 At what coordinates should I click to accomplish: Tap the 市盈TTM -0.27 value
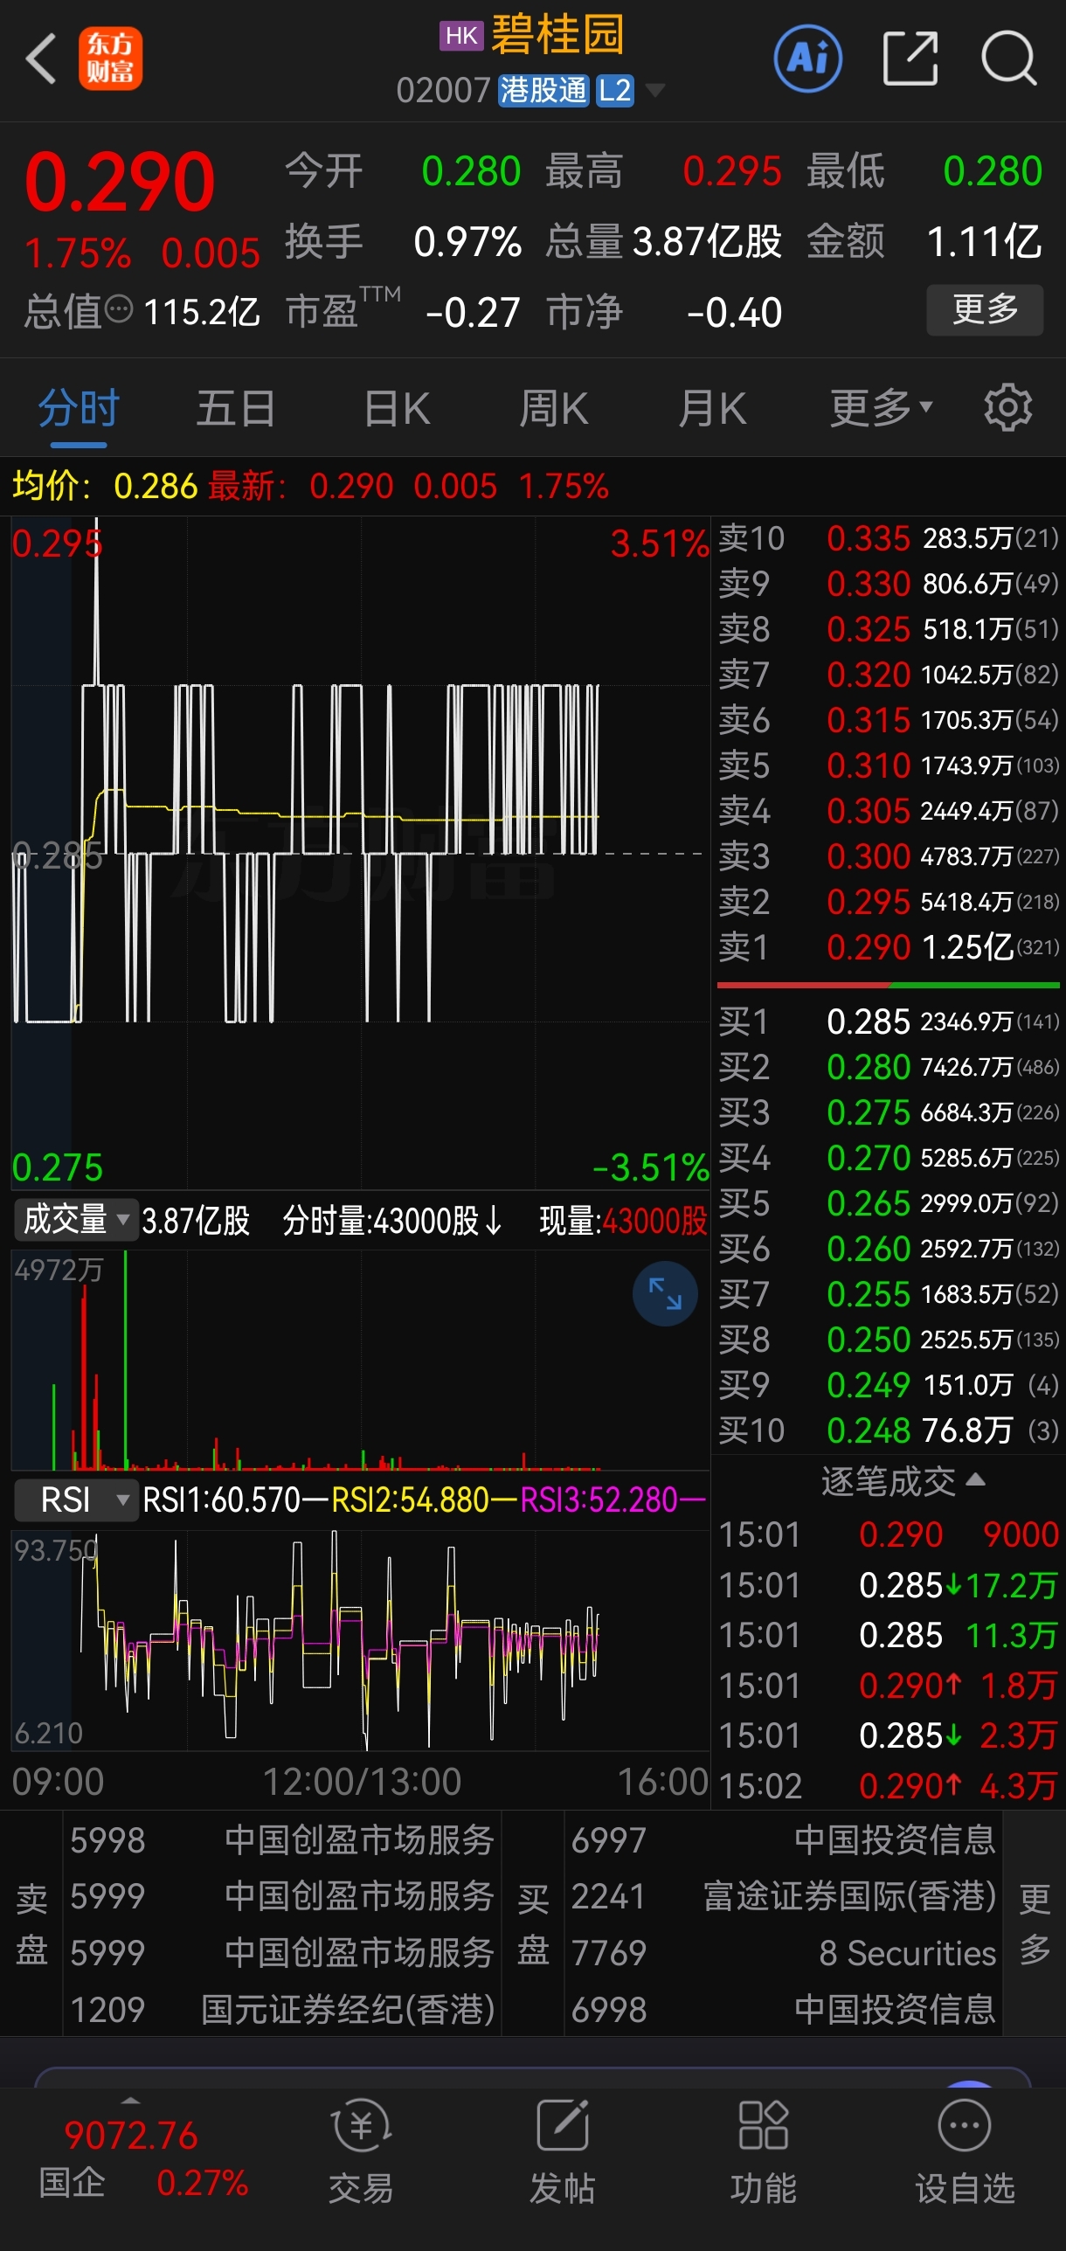coord(473,312)
